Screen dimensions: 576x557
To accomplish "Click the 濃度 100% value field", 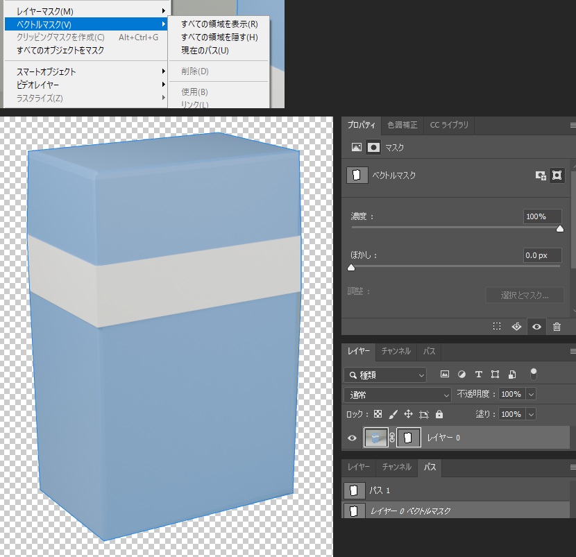I will pos(542,216).
